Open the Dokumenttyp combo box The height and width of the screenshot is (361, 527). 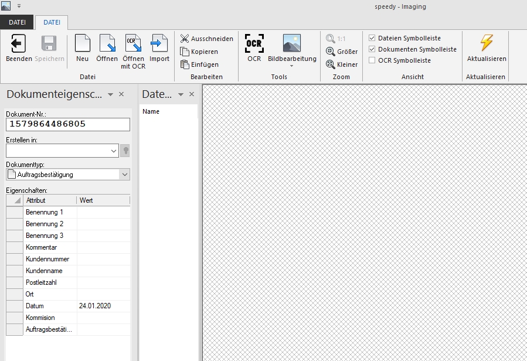(124, 174)
